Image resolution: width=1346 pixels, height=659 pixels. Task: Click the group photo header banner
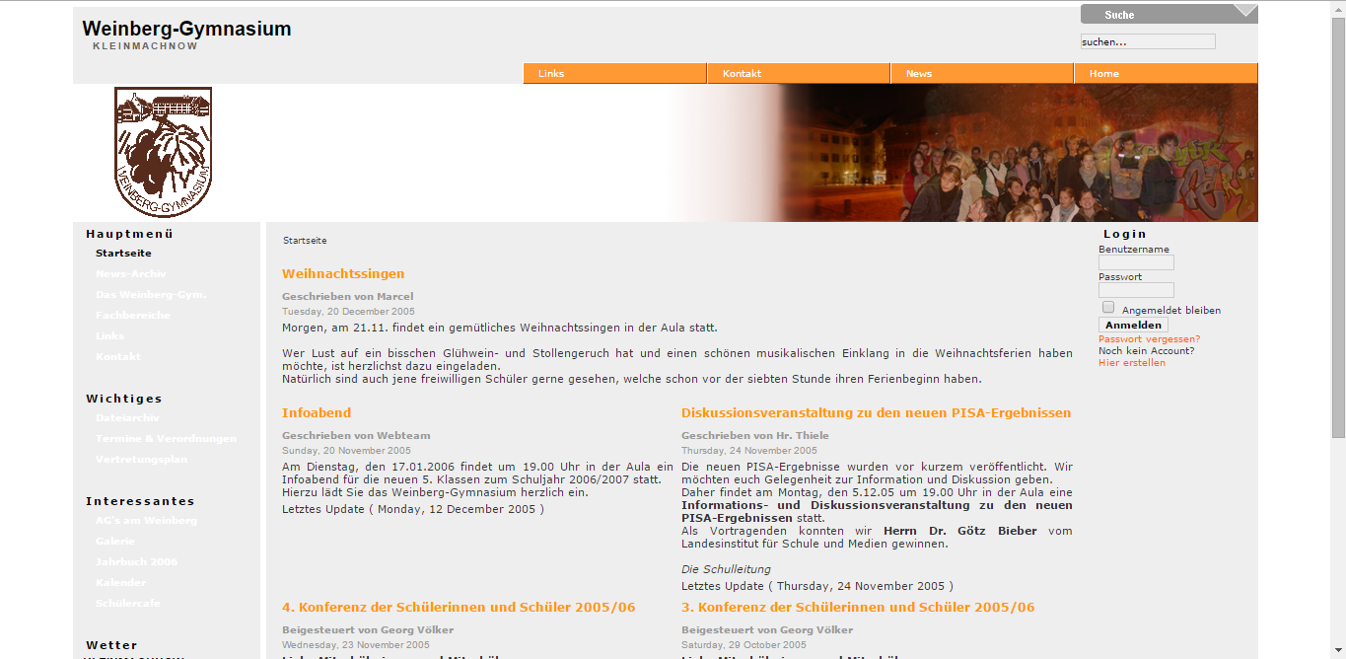tap(1016, 153)
